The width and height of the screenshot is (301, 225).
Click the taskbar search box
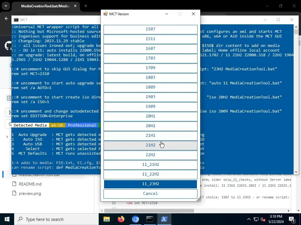(x=56, y=219)
